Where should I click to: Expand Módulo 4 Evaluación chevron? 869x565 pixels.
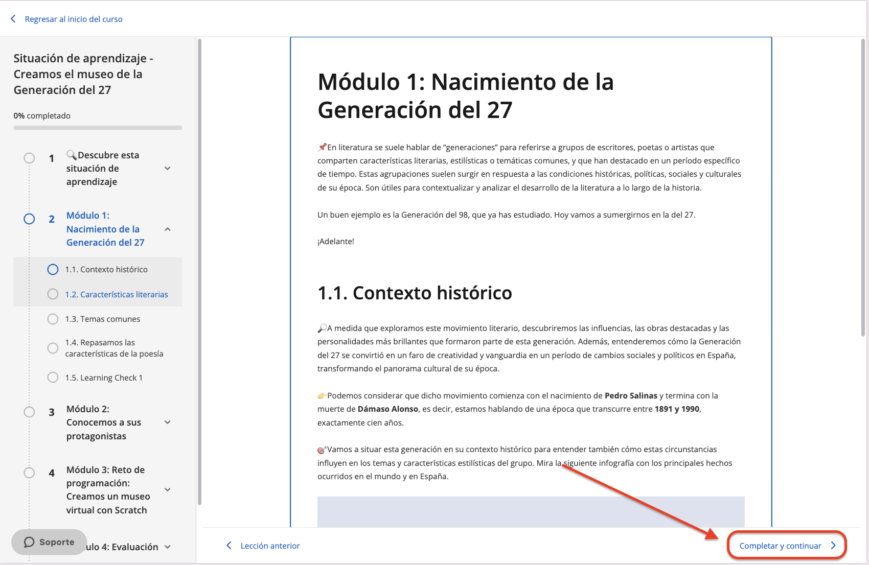[168, 547]
